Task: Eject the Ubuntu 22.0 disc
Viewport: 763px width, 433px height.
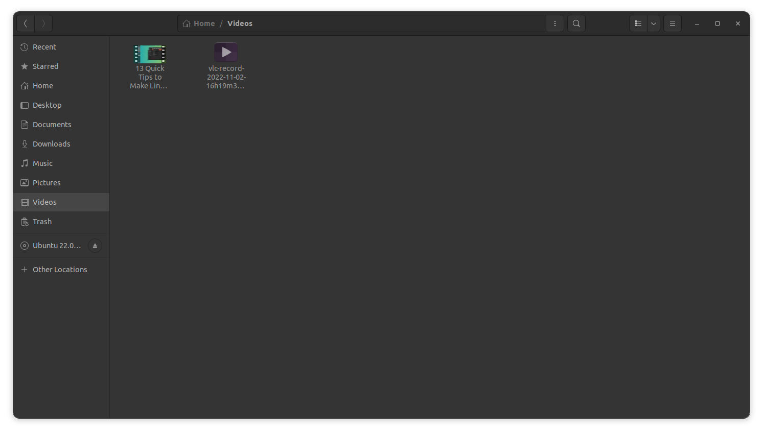Action: click(95, 246)
